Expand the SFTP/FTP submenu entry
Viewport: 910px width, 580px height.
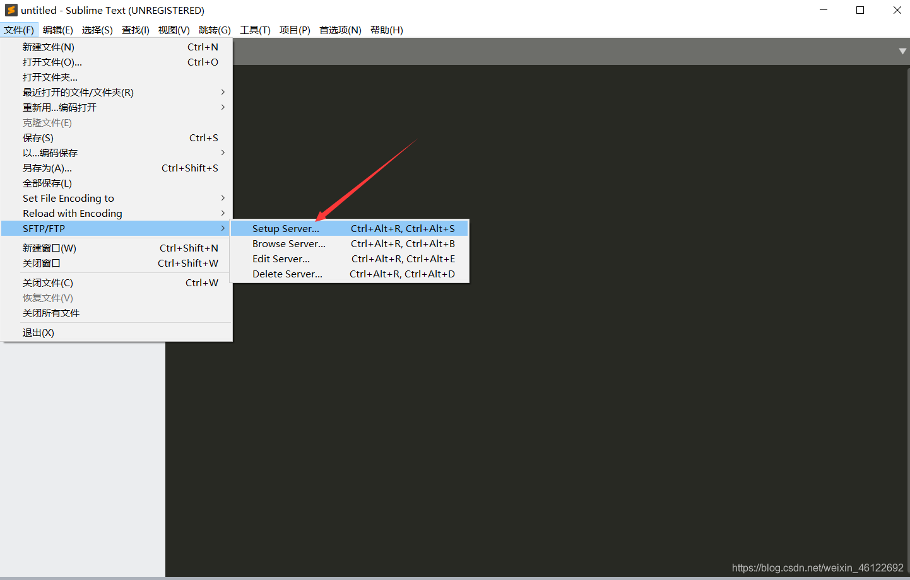117,229
